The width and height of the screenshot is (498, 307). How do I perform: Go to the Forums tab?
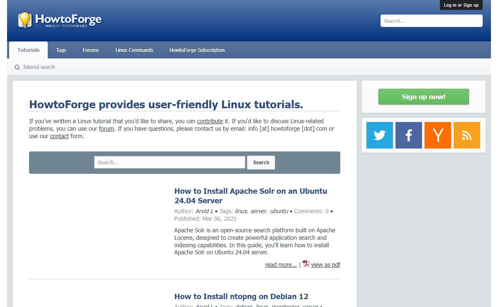pos(91,50)
